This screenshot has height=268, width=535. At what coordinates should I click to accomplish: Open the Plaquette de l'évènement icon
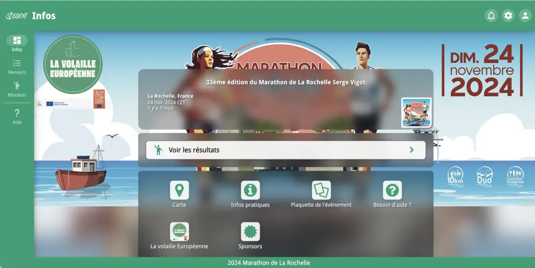321,190
